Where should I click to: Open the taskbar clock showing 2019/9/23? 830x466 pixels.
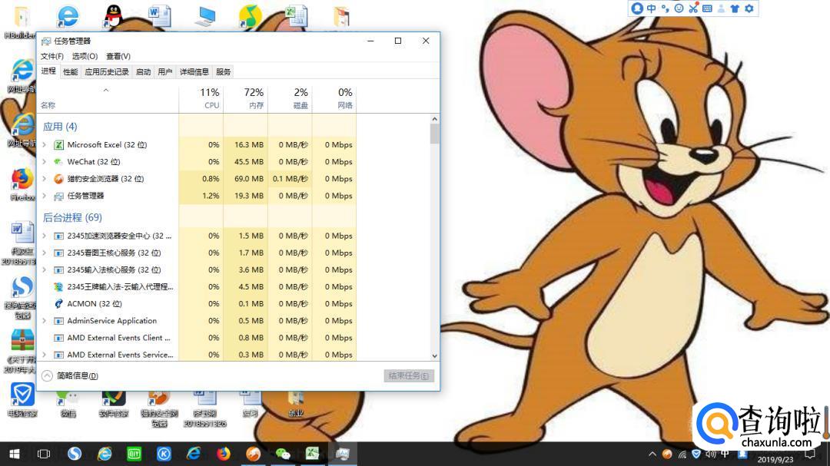775,459
